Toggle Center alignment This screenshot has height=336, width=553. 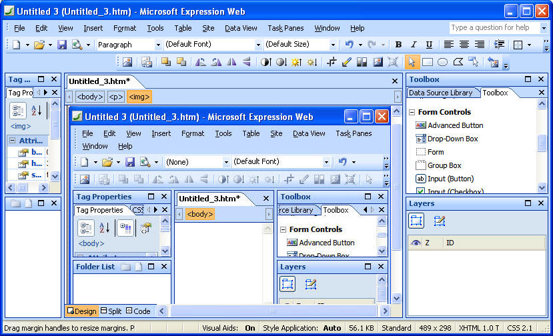464,45
